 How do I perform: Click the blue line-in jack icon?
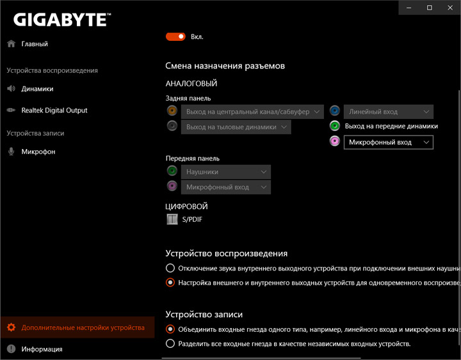(335, 111)
